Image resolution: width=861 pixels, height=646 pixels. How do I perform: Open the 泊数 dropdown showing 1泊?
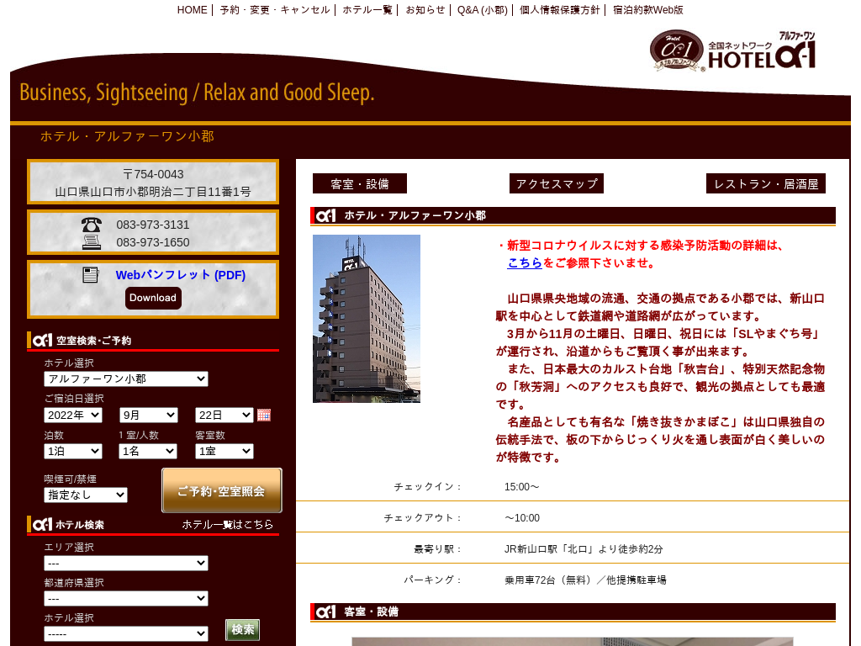[73, 452]
